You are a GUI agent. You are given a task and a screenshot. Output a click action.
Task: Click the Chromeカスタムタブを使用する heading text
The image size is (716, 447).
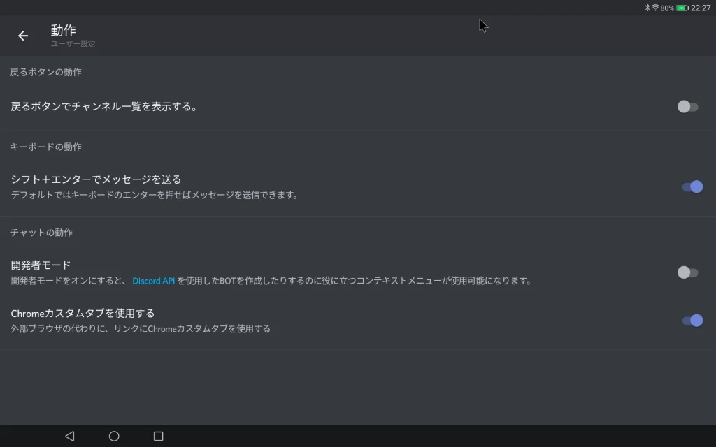(83, 313)
